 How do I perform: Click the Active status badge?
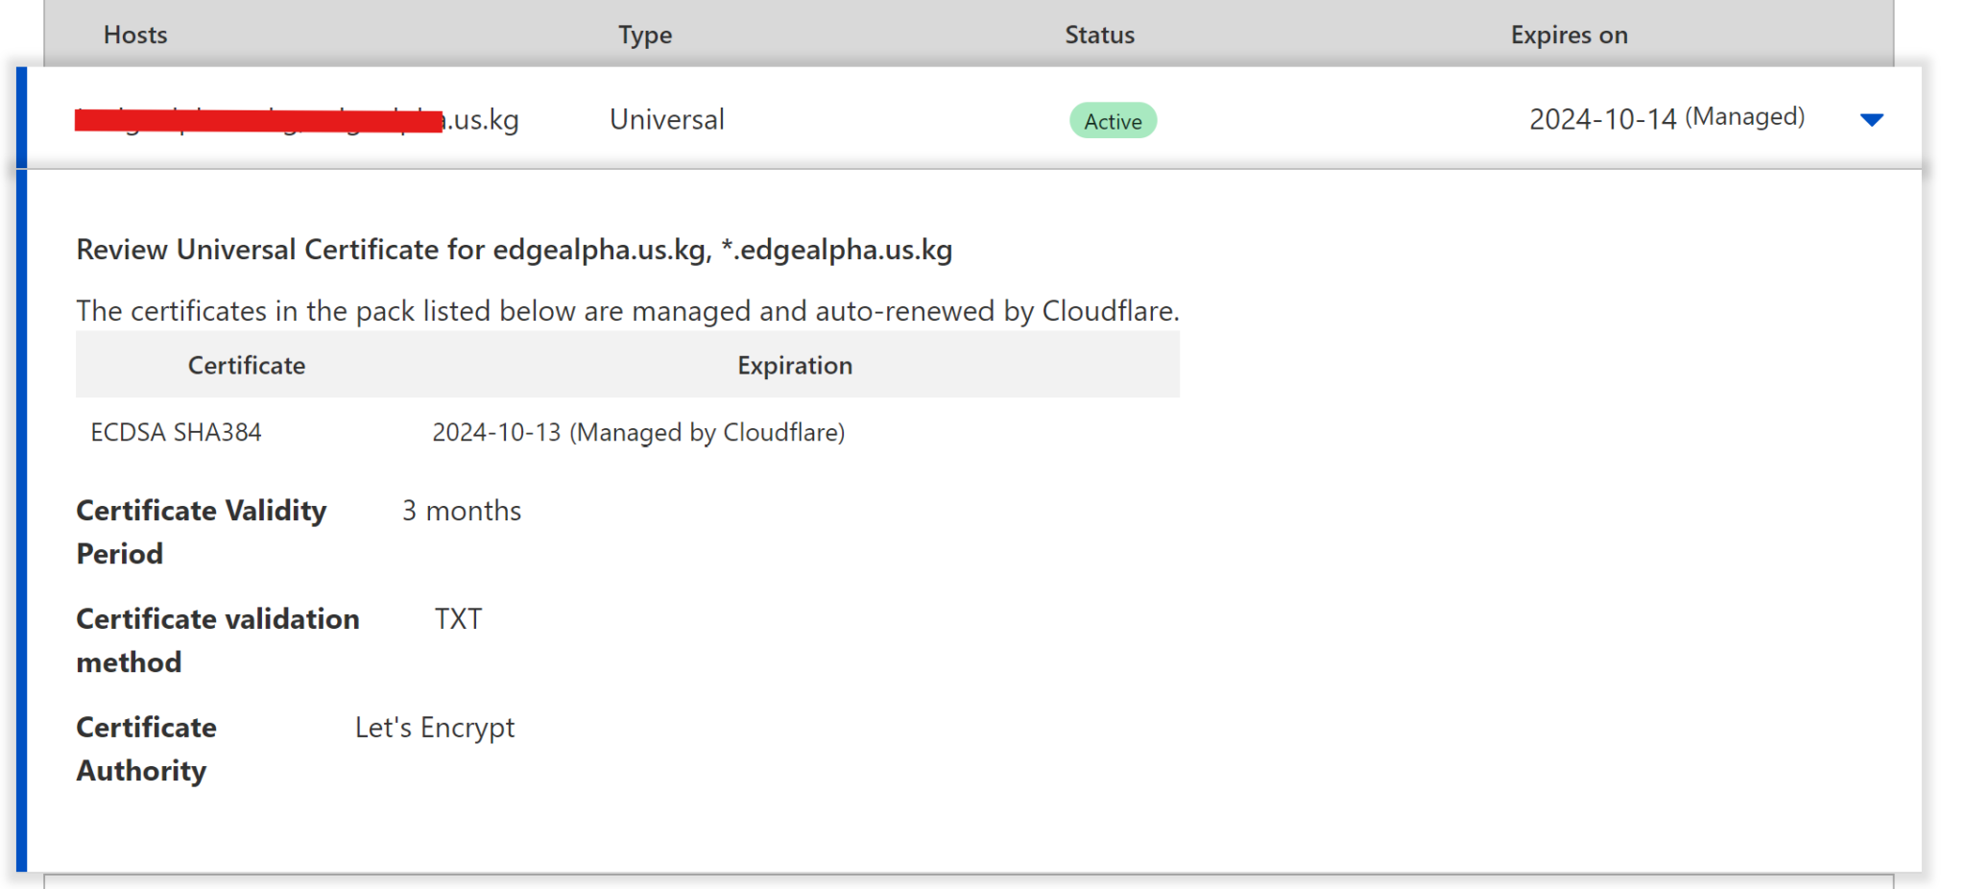(1113, 120)
